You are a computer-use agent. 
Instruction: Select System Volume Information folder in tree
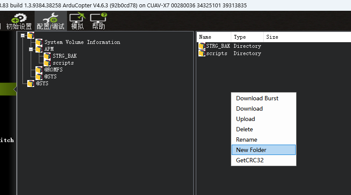click(82, 42)
